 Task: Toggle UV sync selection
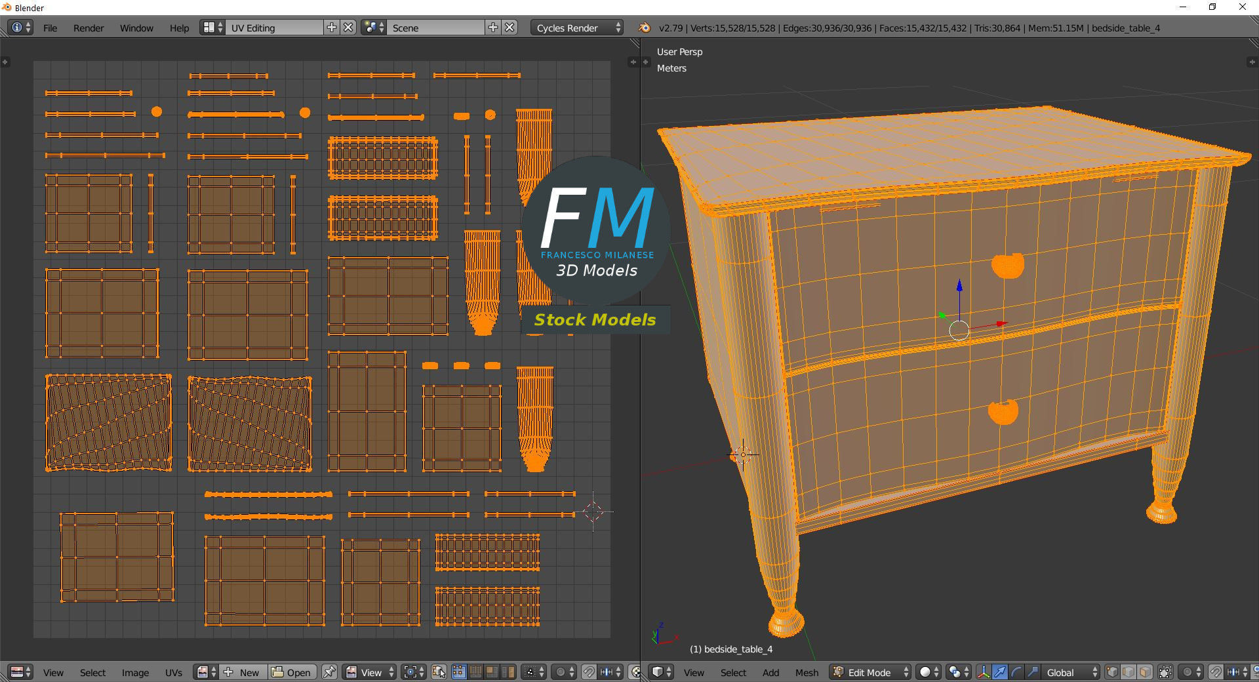[439, 672]
